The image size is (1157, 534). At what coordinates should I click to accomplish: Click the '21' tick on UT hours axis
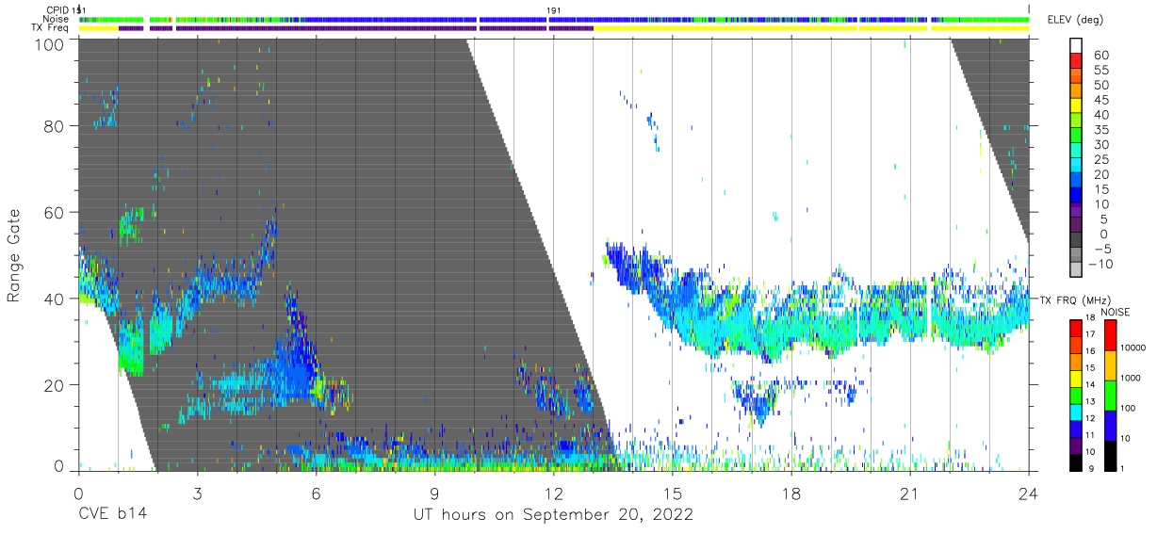click(909, 493)
